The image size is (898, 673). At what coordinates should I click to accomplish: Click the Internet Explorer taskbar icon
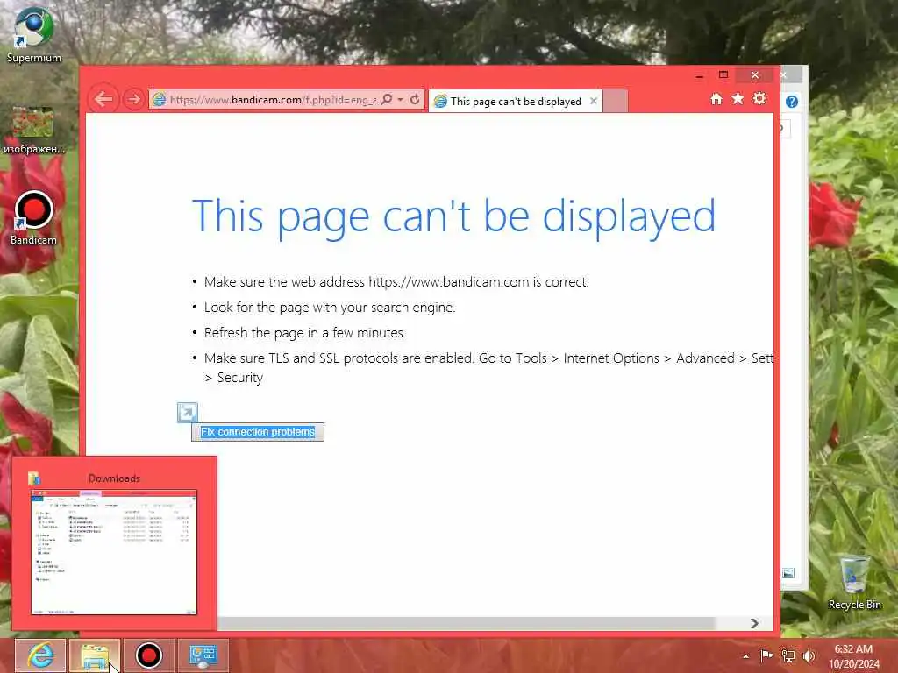click(40, 655)
